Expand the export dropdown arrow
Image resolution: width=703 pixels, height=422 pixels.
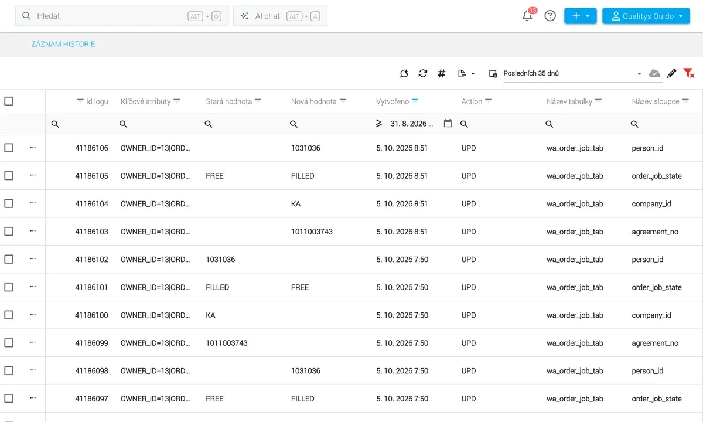tap(473, 74)
